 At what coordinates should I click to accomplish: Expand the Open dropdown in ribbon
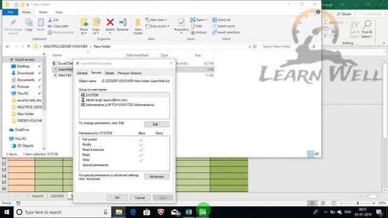point(199,20)
